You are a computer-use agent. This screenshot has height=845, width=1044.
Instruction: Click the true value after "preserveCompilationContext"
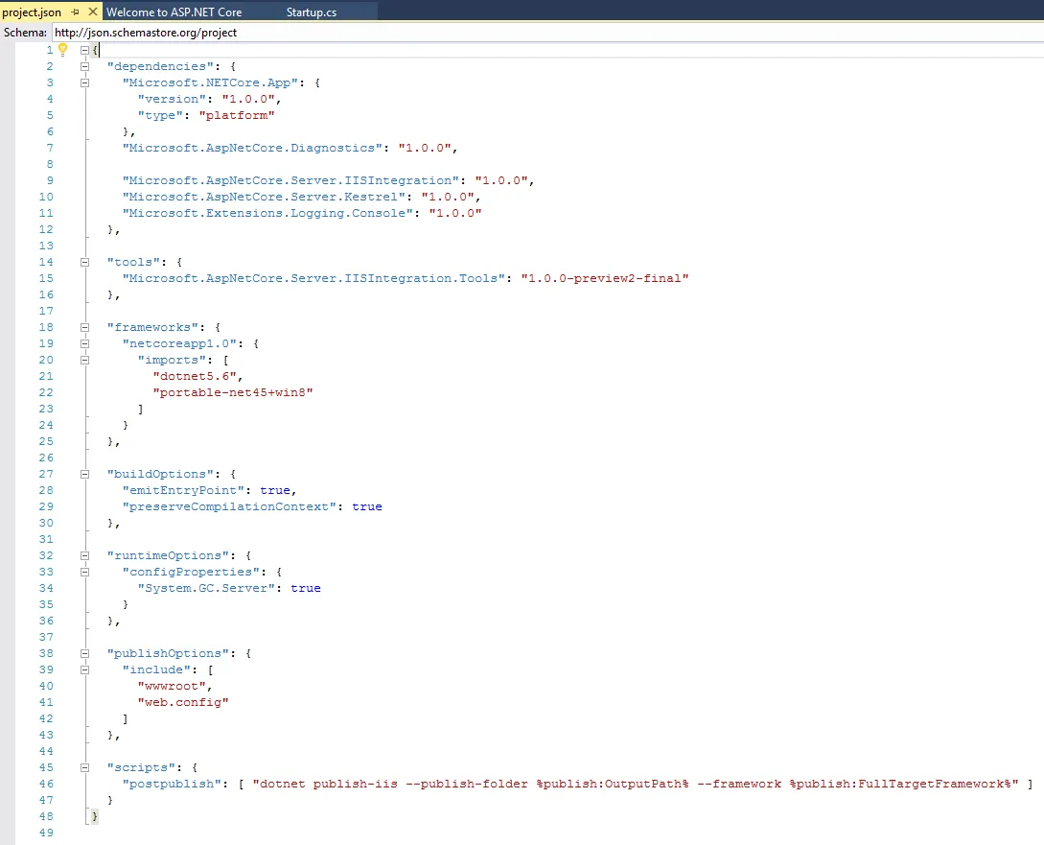pyautogui.click(x=367, y=506)
